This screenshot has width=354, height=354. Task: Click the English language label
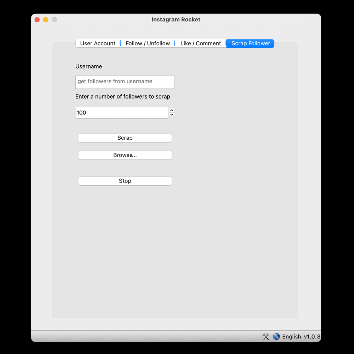click(291, 336)
